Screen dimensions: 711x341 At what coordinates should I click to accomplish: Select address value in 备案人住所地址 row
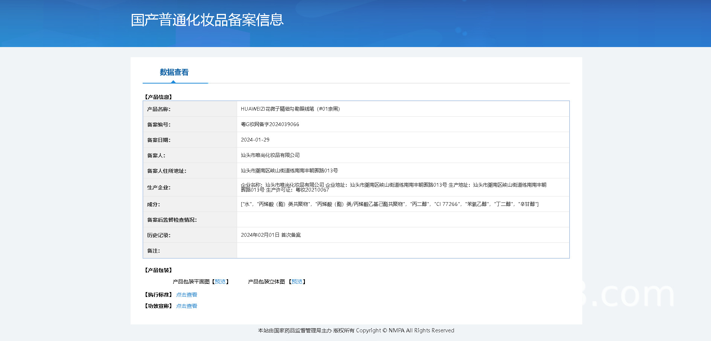pyautogui.click(x=289, y=170)
